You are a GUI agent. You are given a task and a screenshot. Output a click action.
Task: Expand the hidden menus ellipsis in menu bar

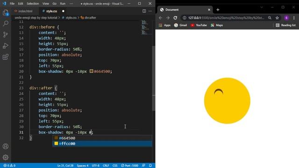[x=71, y=3]
